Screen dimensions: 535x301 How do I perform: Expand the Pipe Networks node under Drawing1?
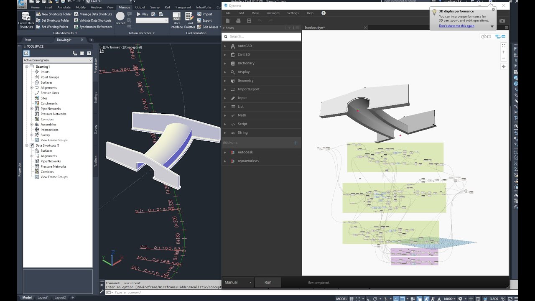[32, 109]
